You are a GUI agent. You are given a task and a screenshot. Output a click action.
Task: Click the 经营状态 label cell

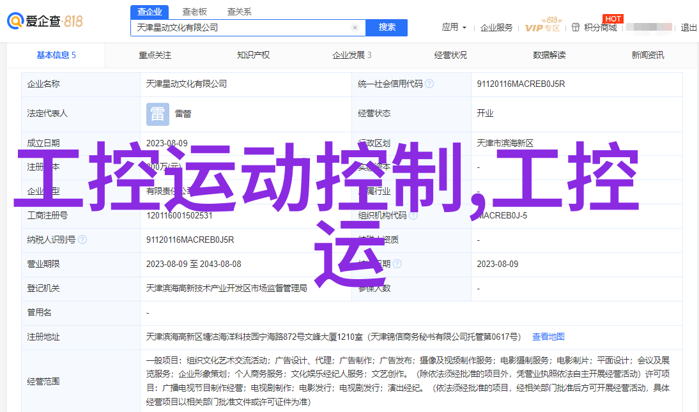click(x=411, y=114)
